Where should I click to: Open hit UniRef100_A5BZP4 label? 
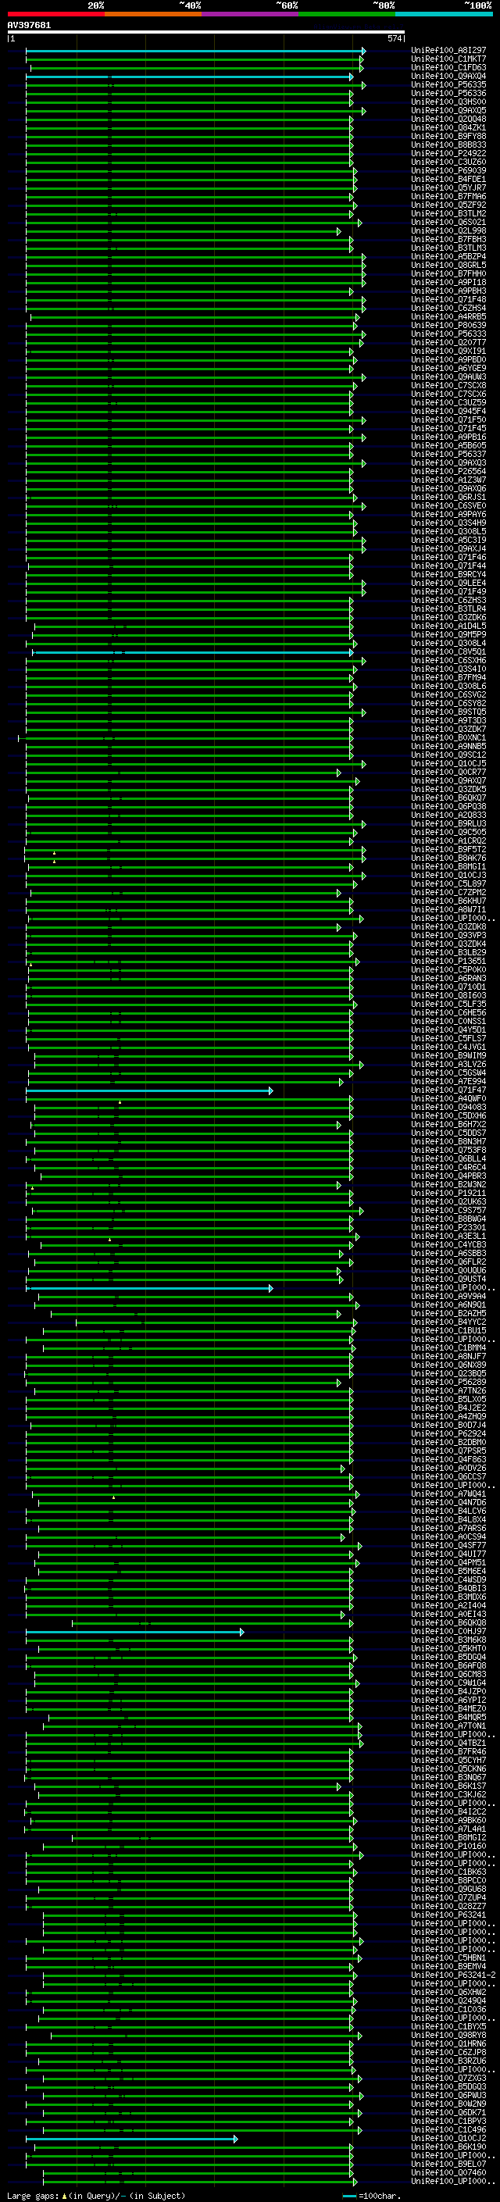[x=448, y=256]
